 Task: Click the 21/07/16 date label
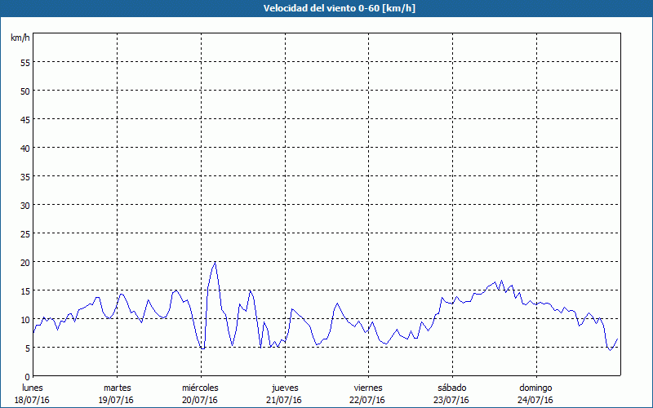pyautogui.click(x=284, y=400)
